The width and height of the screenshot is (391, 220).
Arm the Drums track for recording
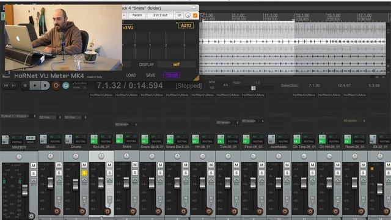point(82,211)
